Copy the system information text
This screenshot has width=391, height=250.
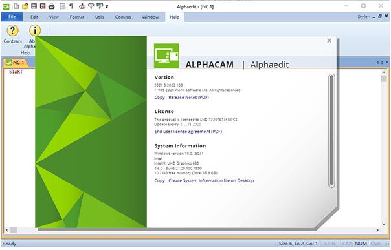pos(159,181)
